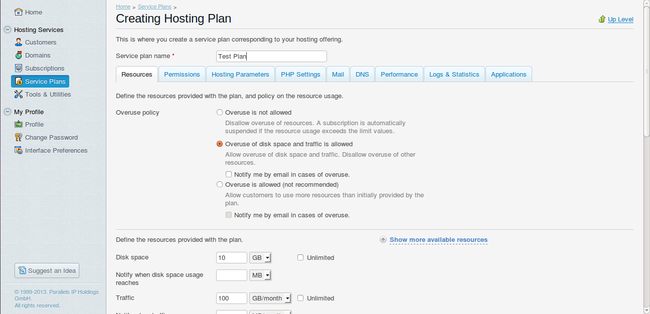The width and height of the screenshot is (650, 314).
Task: Click 'Show more available resources' link
Action: [x=438, y=240]
